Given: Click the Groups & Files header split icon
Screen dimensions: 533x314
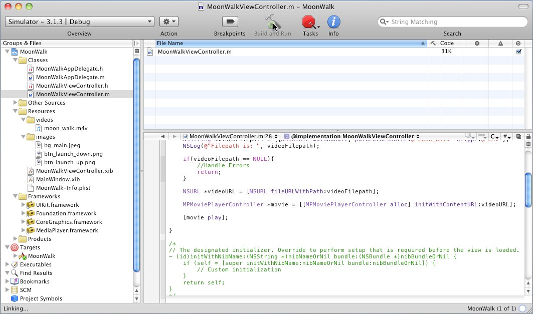Looking at the screenshot, I should click(x=136, y=43).
